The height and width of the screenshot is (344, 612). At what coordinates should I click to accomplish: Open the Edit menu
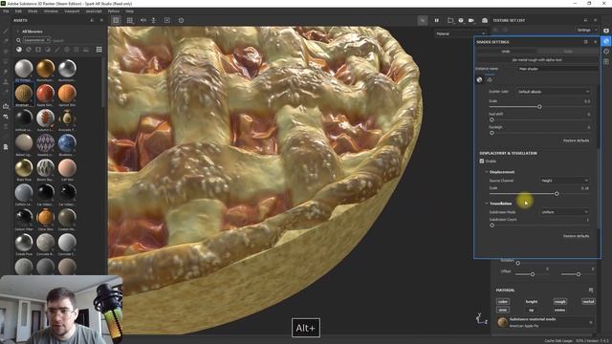(18, 11)
